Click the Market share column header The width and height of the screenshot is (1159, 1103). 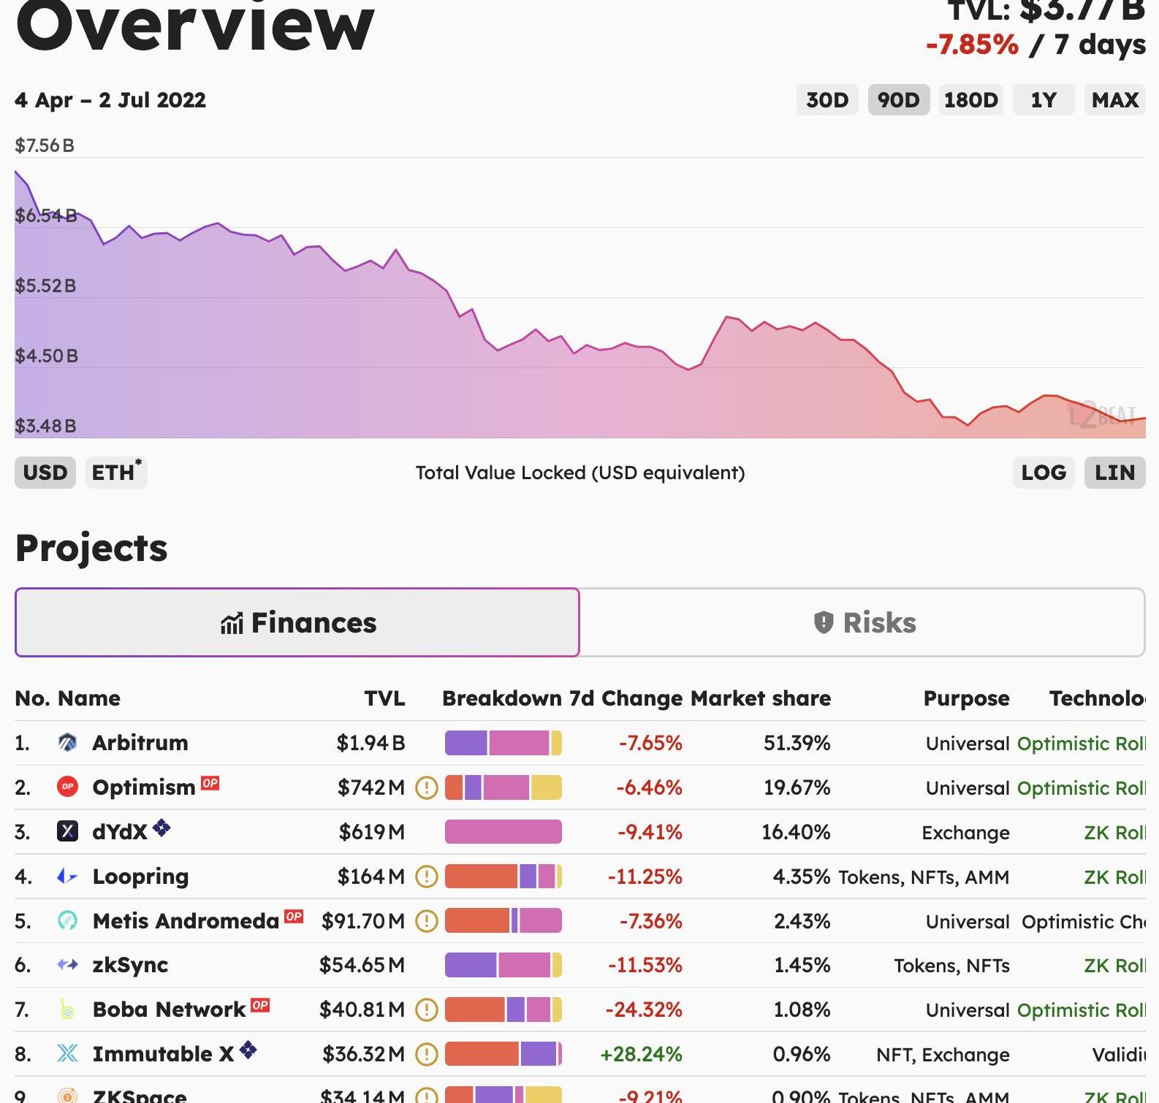click(x=761, y=698)
